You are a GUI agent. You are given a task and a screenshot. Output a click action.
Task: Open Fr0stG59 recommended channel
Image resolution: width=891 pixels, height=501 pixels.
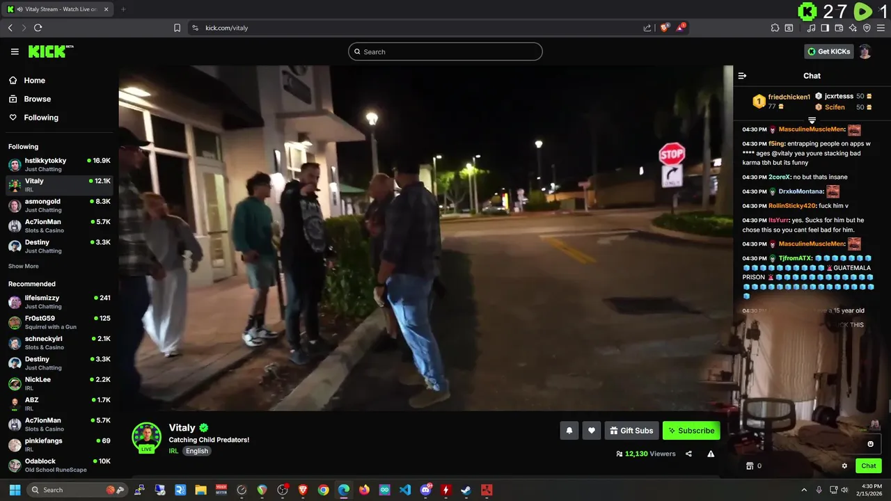[59, 322]
